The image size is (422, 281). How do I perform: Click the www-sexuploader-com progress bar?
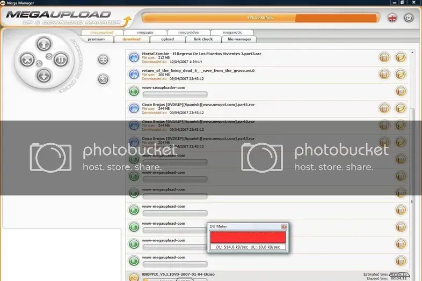175,94
